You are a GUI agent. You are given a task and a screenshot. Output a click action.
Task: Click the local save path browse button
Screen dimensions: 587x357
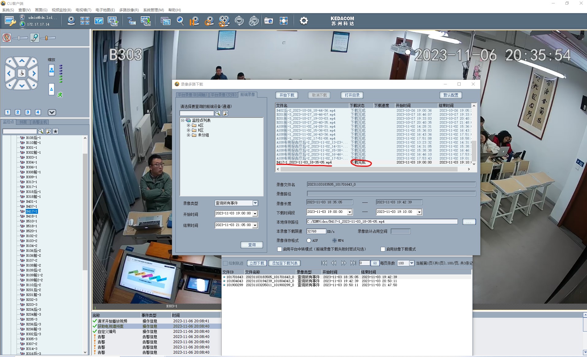(469, 222)
